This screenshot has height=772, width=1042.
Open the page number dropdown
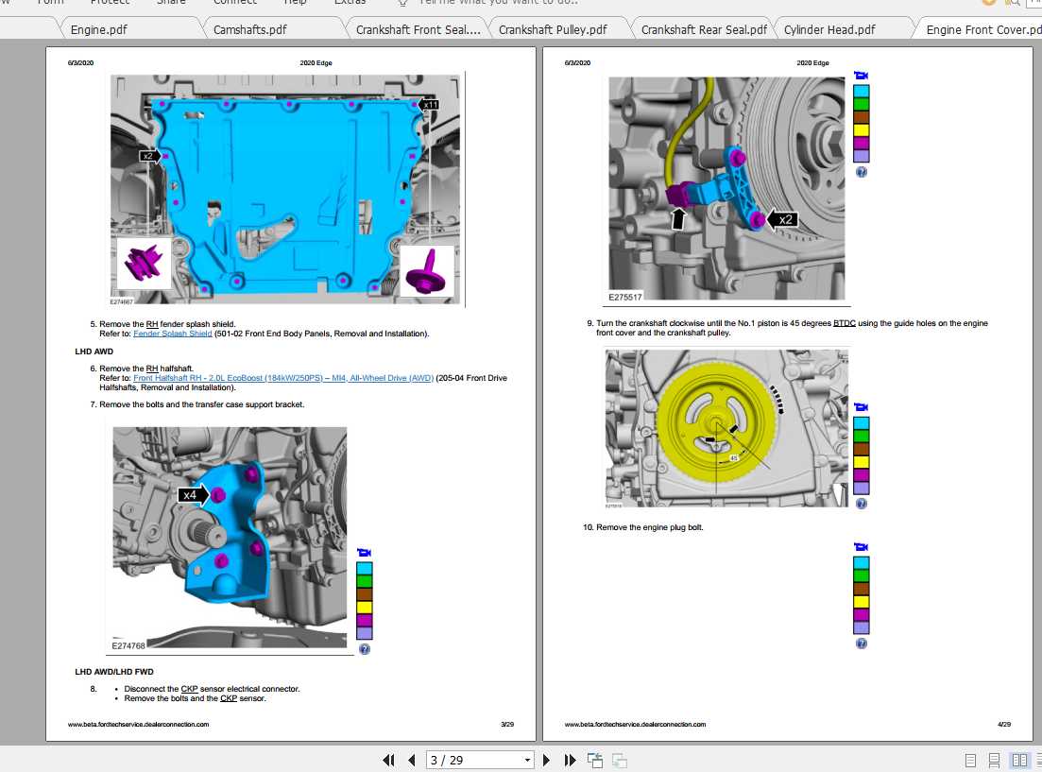point(527,760)
